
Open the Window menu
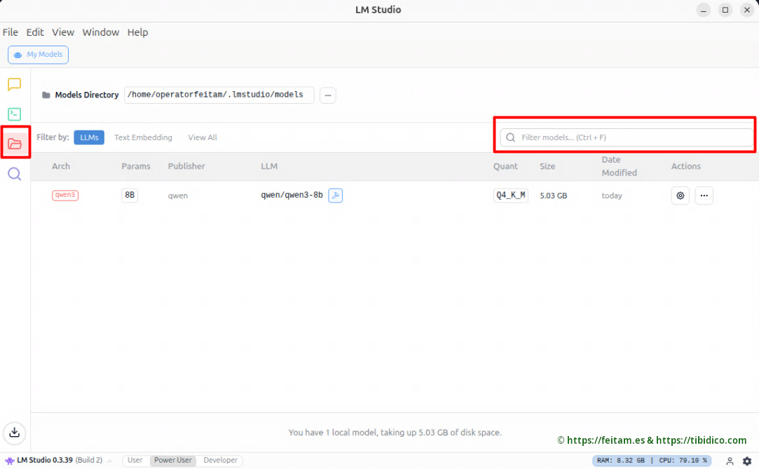(x=100, y=32)
